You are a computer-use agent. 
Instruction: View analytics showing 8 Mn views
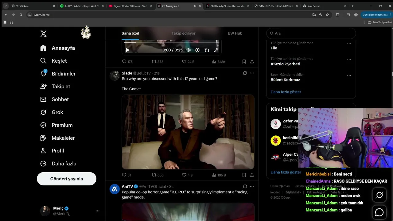[x=218, y=62]
